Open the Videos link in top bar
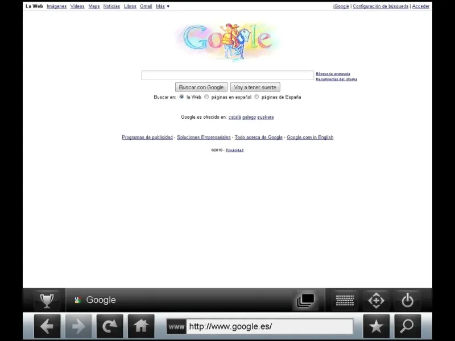Image resolution: width=455 pixels, height=341 pixels. 77,6
